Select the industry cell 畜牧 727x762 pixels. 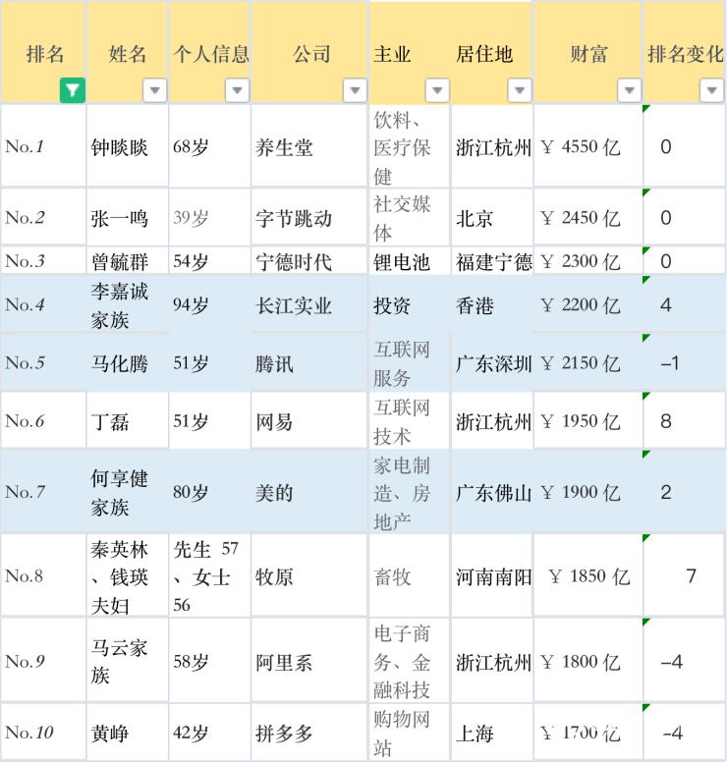point(410,575)
